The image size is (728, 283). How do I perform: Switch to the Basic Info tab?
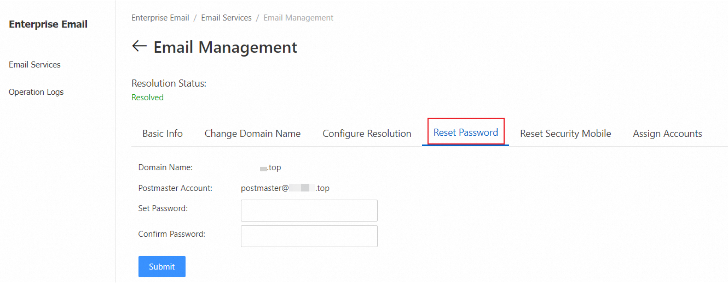click(x=162, y=133)
